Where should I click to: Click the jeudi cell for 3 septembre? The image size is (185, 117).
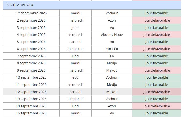(75, 27)
